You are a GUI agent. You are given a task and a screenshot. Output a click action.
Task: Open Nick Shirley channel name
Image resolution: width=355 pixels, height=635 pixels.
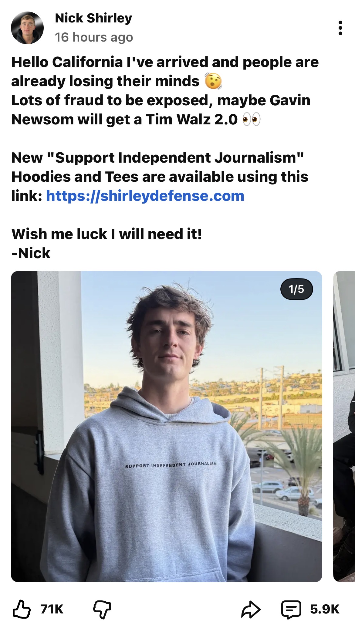(x=93, y=18)
